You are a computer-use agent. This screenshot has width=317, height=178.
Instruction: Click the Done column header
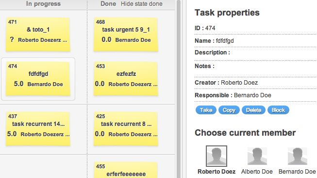click(108, 4)
